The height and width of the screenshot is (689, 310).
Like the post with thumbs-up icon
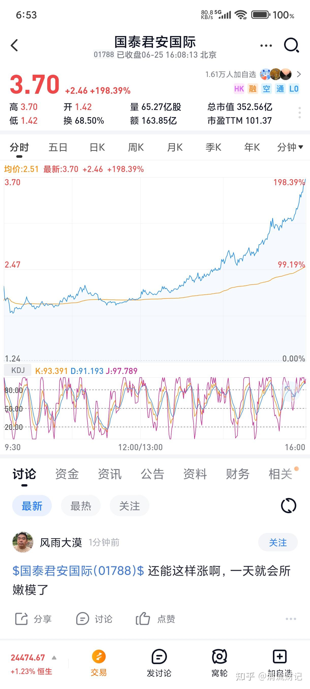(x=143, y=619)
